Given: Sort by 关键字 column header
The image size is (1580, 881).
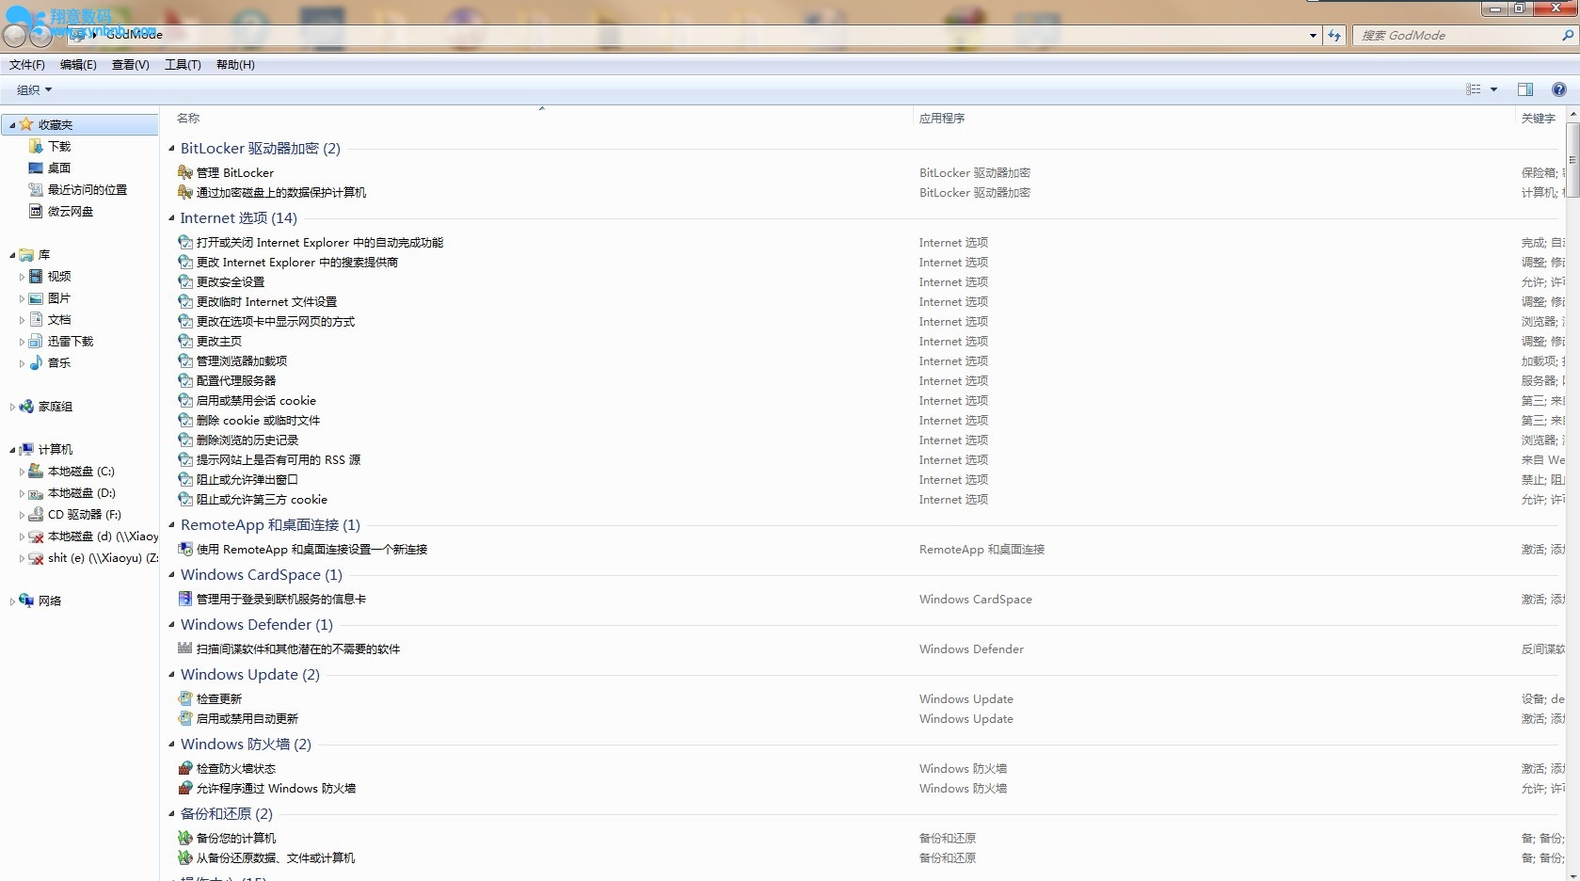Looking at the screenshot, I should pyautogui.click(x=1540, y=119).
